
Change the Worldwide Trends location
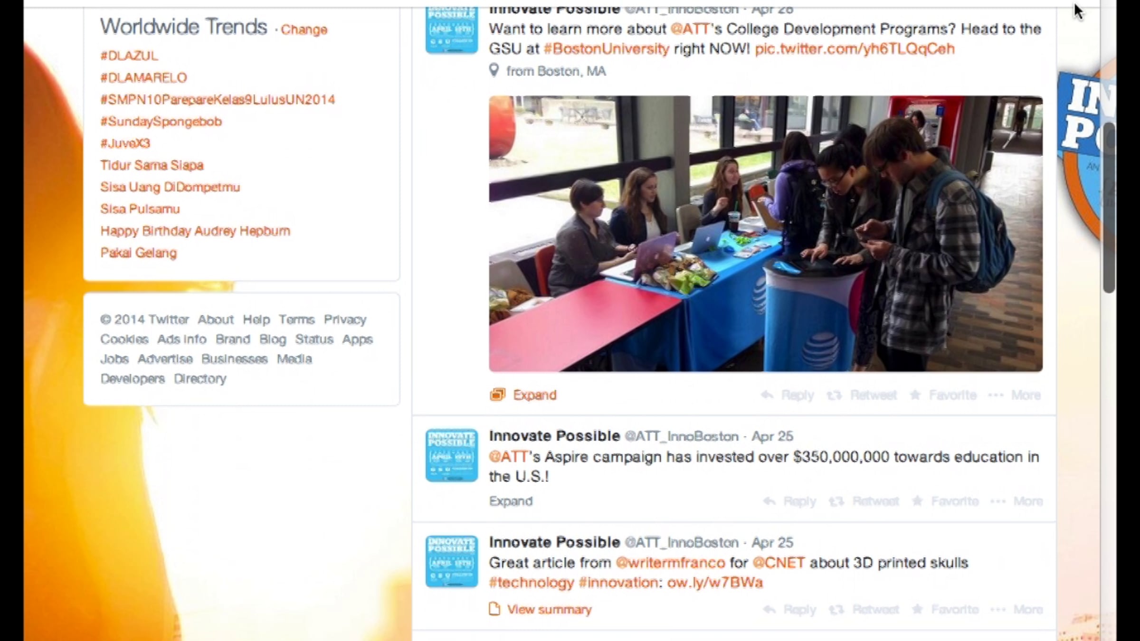pos(304,29)
